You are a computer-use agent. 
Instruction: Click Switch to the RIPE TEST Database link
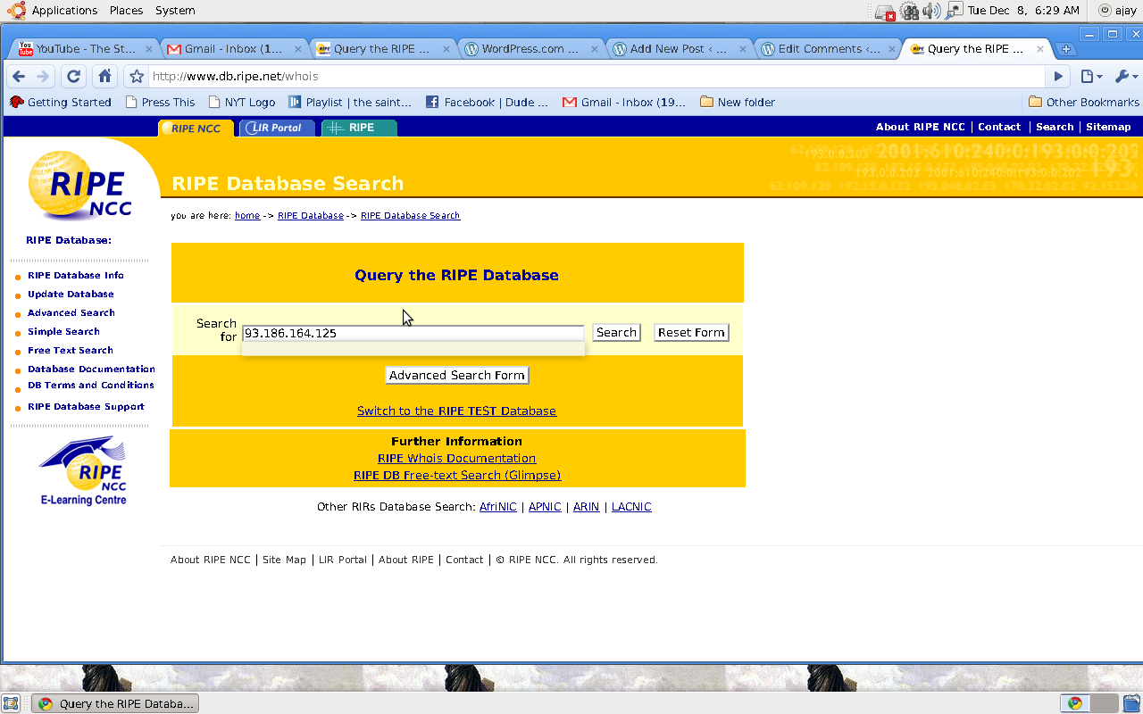(x=456, y=411)
